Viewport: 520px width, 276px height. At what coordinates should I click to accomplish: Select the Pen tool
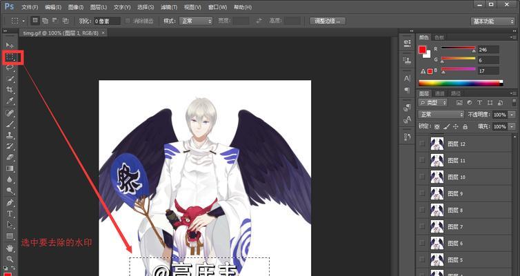[10, 202]
